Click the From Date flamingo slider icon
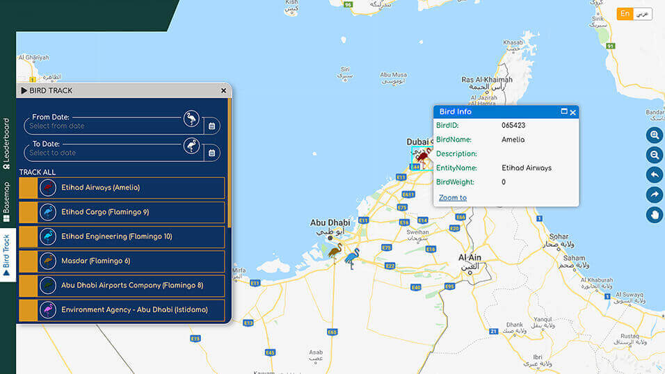The width and height of the screenshot is (665, 374). pyautogui.click(x=191, y=118)
